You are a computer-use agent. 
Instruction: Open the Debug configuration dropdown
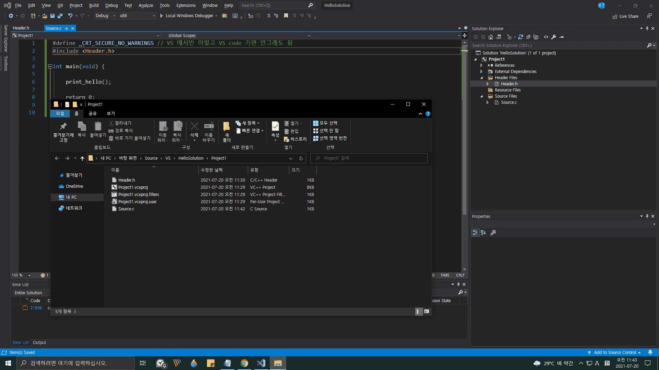[105, 16]
